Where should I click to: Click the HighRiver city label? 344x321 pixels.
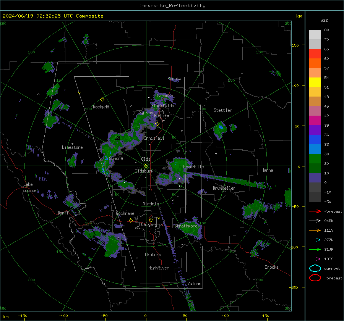click(x=159, y=268)
